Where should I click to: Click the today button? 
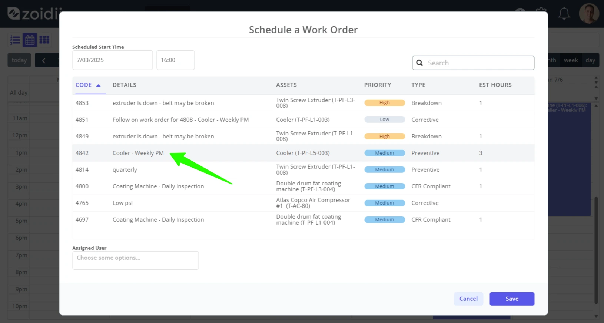(19, 60)
